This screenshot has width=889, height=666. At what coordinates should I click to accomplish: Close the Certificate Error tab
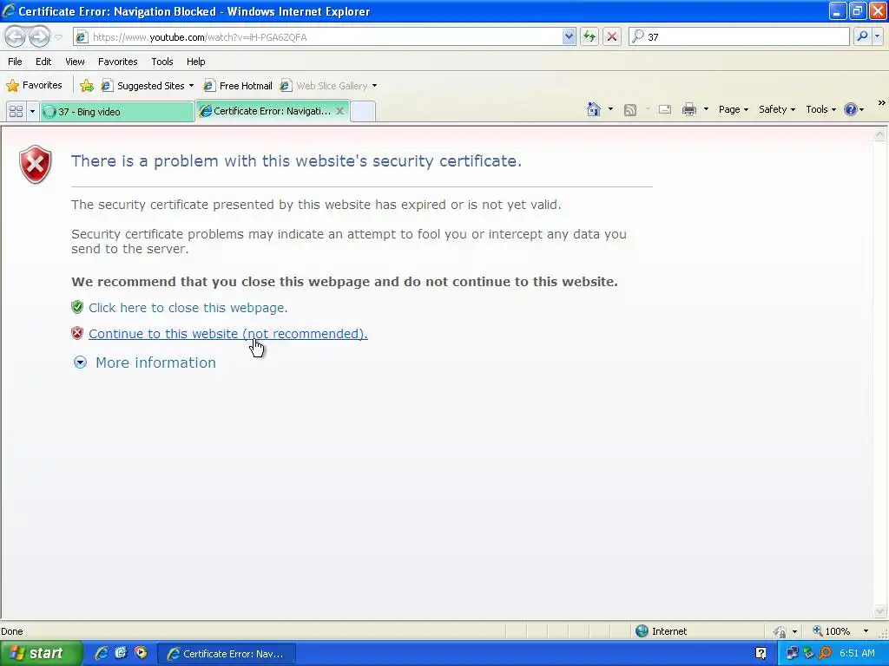click(339, 111)
